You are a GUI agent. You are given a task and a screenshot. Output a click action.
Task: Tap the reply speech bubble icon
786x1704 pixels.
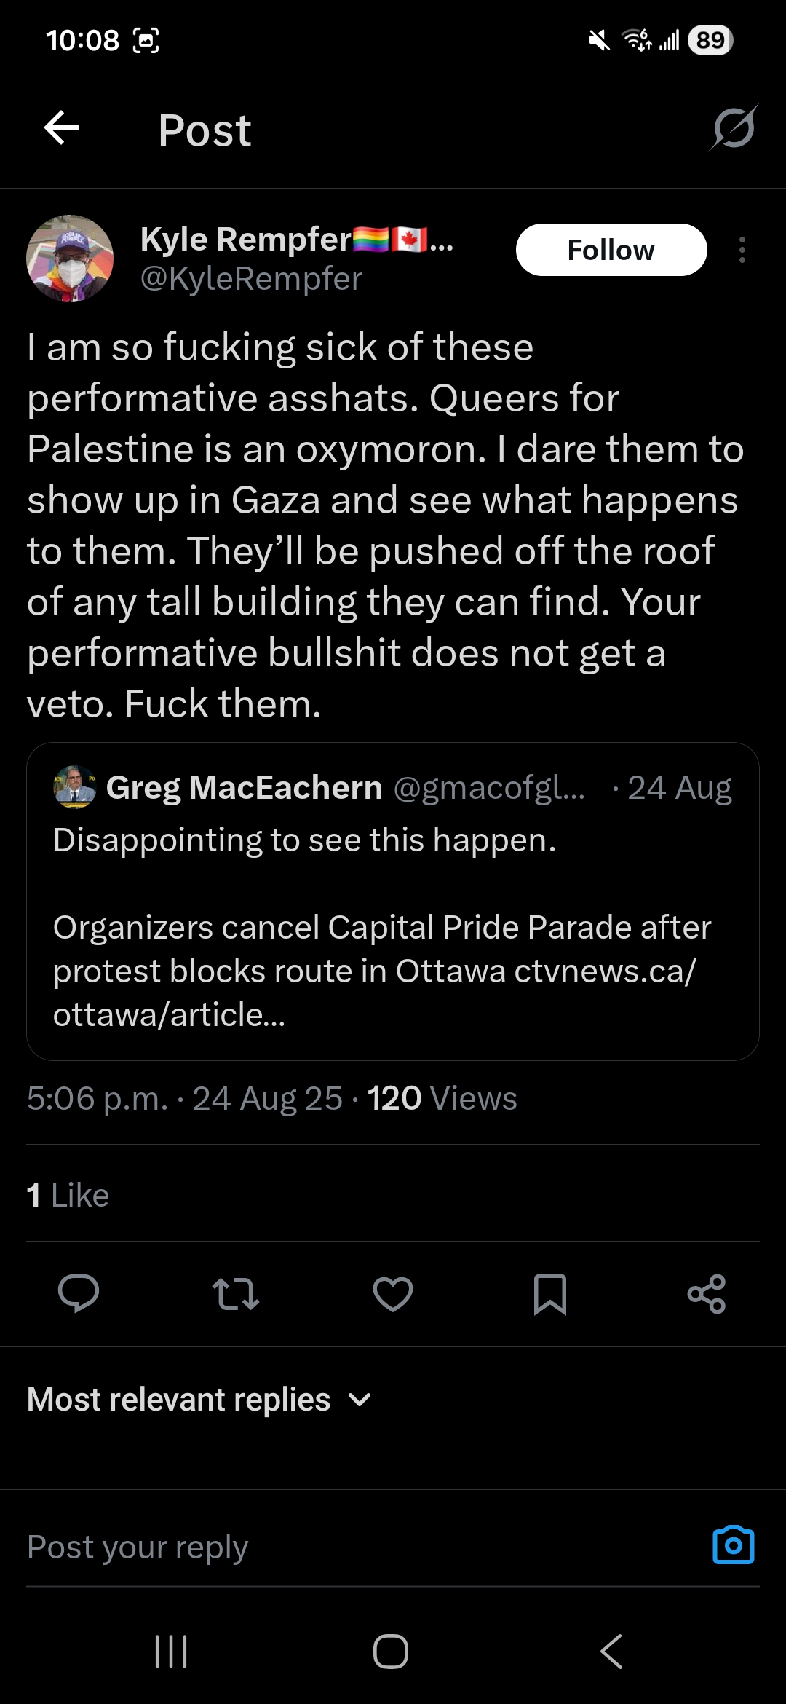tap(79, 1293)
